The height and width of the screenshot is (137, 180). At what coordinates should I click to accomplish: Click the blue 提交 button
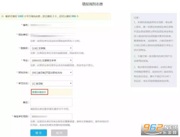38,133
